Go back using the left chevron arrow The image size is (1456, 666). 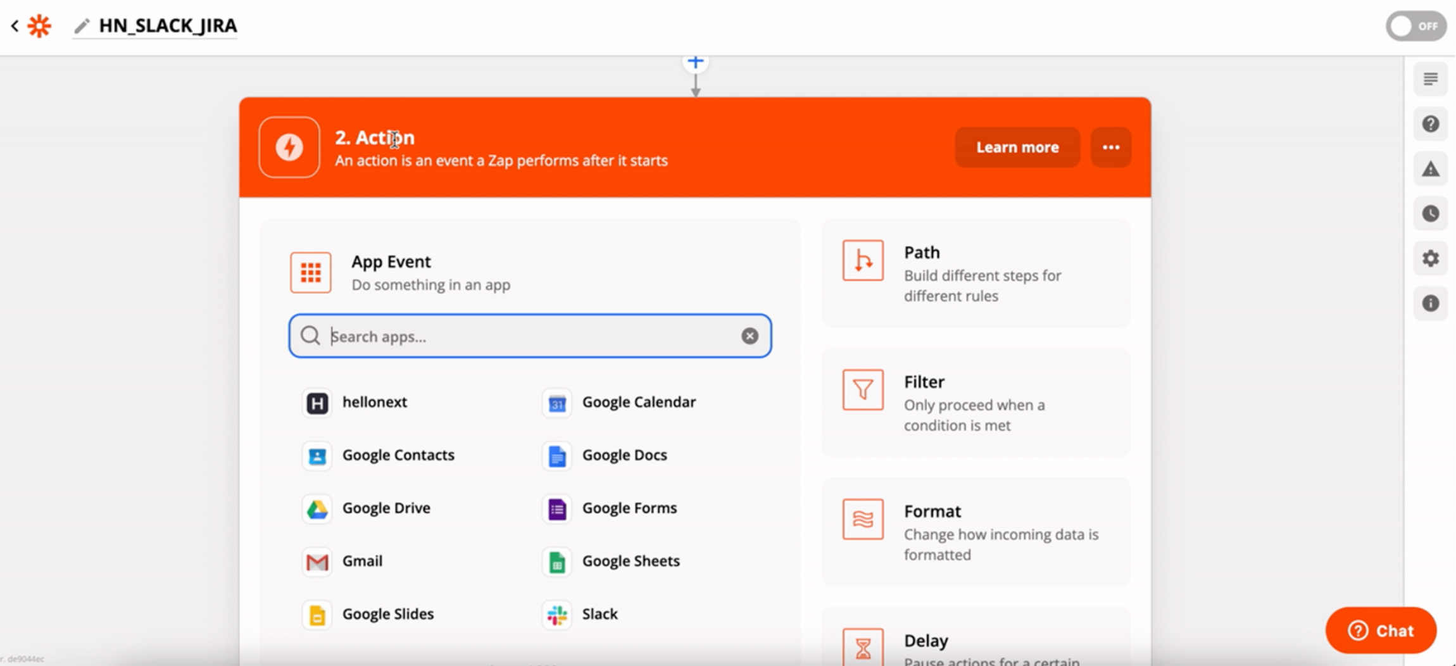click(x=15, y=26)
